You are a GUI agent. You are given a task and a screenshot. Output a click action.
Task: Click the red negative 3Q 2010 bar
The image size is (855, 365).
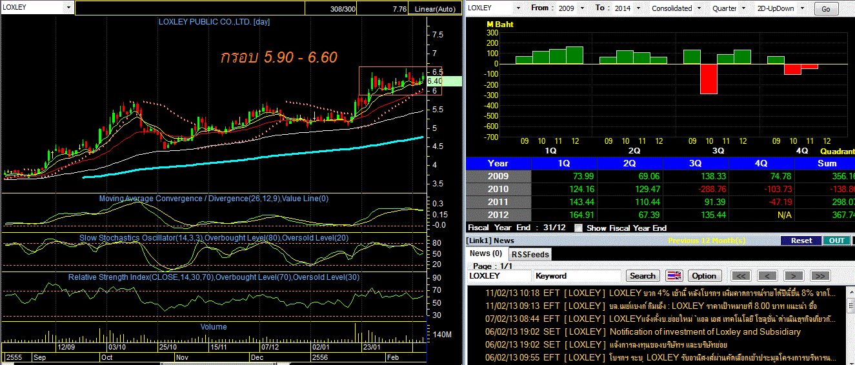(x=709, y=79)
